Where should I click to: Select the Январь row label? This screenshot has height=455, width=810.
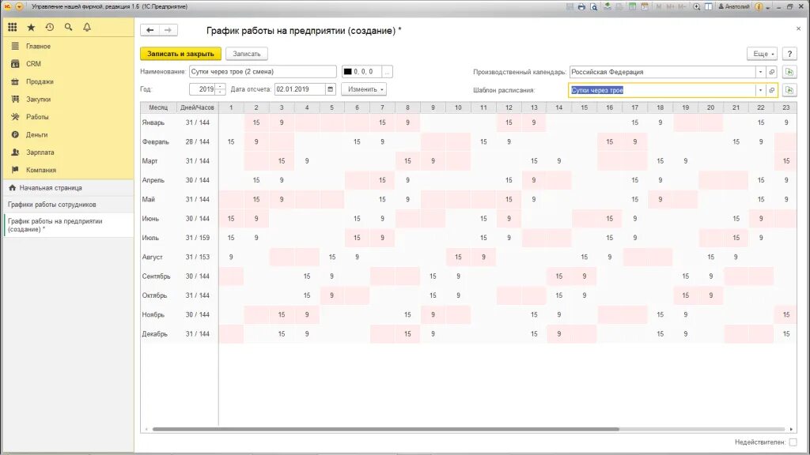click(153, 122)
